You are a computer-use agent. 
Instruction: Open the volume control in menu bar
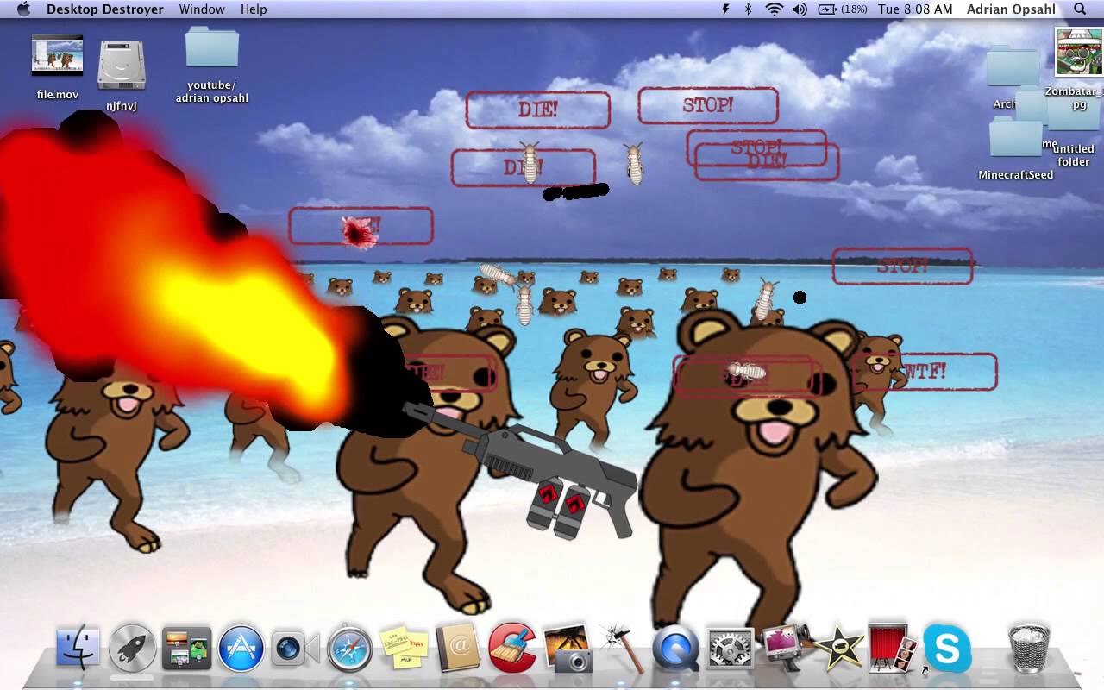tap(800, 9)
